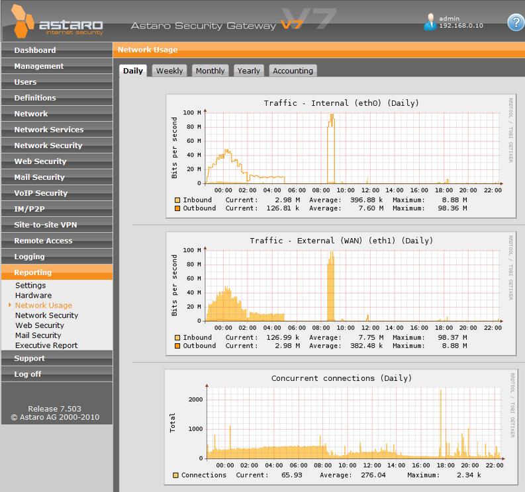This screenshot has width=525, height=492.
Task: Click the admin user avatar icon
Action: (x=430, y=22)
